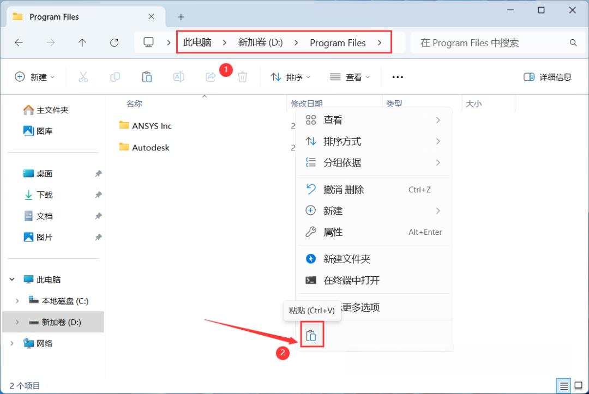Expand the 新加卷 (D:) tree node
This screenshot has width=589, height=394.
(17, 322)
